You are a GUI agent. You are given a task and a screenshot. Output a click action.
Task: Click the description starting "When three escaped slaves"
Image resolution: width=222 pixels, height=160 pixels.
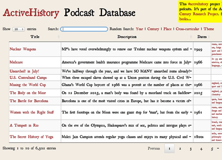pos(127,78)
